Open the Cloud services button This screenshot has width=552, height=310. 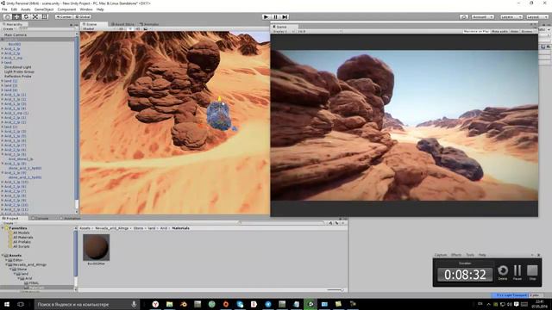coord(464,17)
